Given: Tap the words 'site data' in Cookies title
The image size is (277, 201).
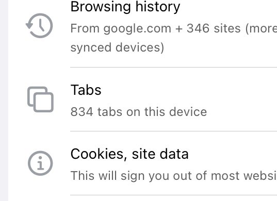Looking at the screenshot, I should pyautogui.click(x=160, y=154).
